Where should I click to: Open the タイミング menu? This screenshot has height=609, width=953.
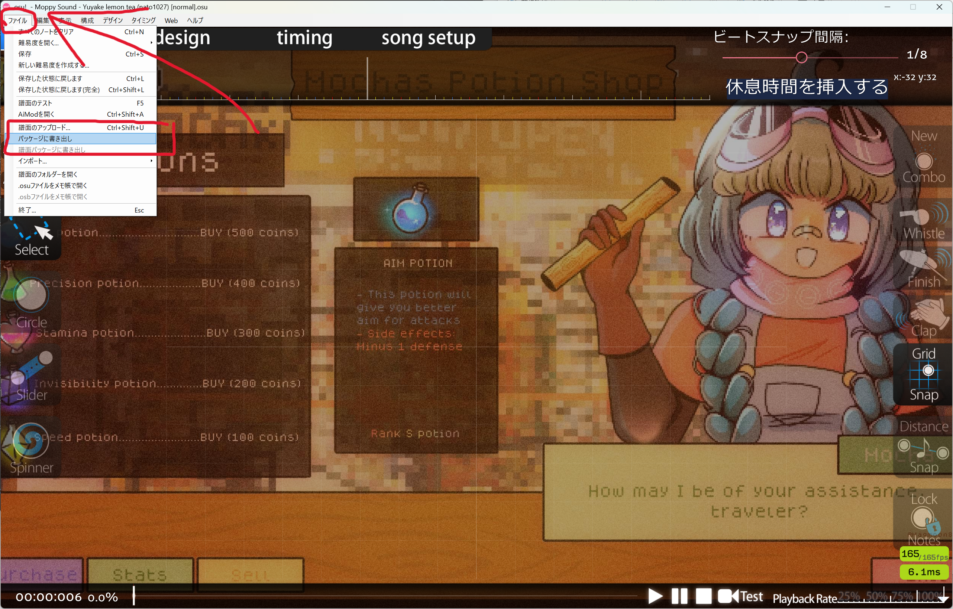click(x=143, y=20)
